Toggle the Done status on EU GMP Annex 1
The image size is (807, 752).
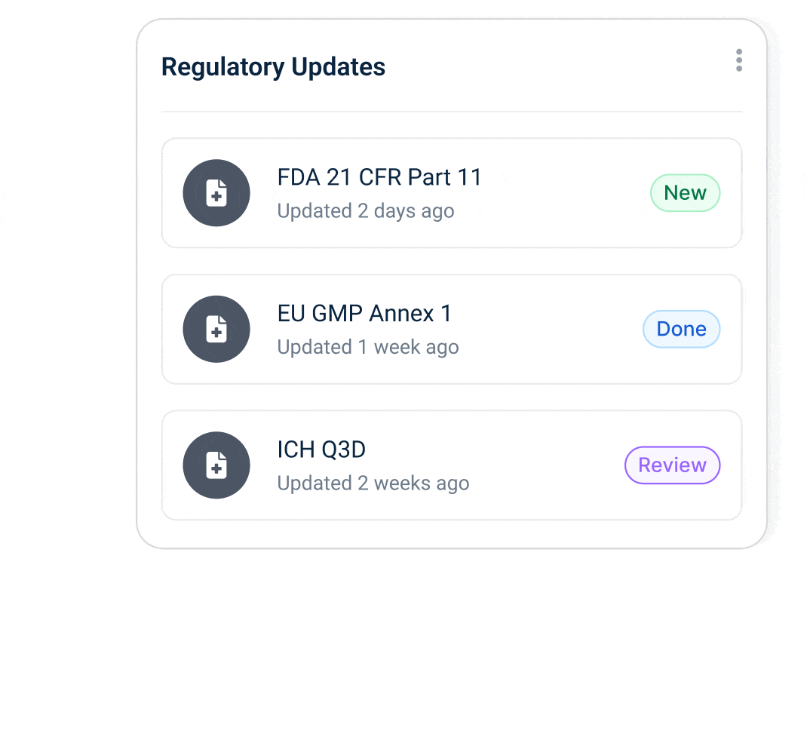click(x=681, y=329)
